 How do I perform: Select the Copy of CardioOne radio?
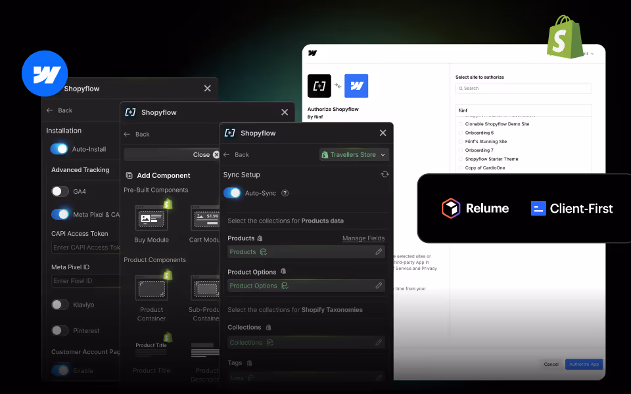click(x=461, y=168)
